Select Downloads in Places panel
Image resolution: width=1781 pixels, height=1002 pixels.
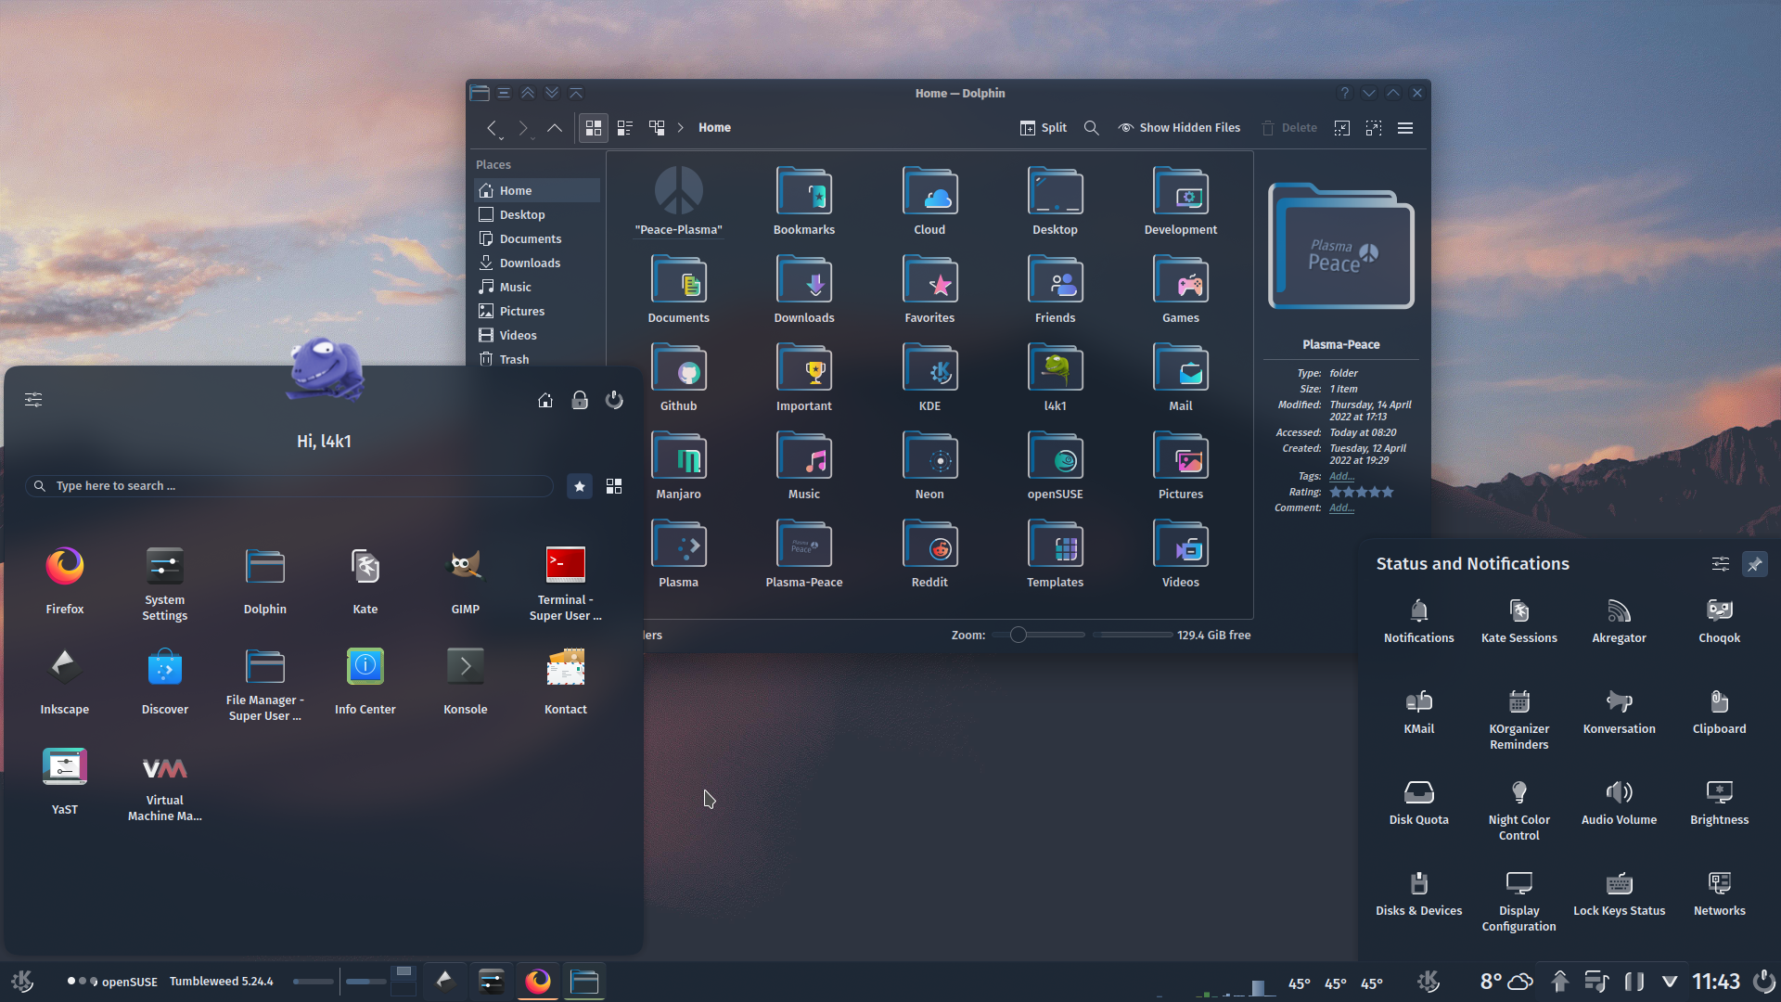pyautogui.click(x=538, y=263)
